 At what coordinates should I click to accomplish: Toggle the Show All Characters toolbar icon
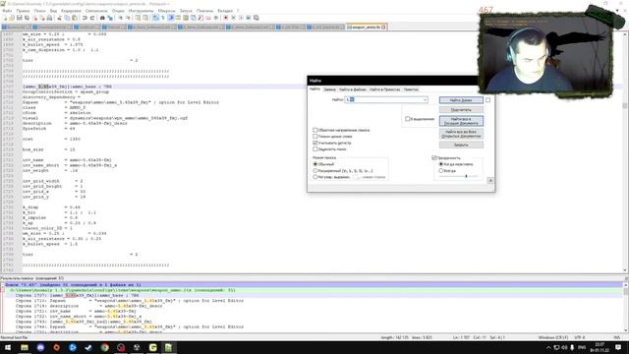[162, 18]
